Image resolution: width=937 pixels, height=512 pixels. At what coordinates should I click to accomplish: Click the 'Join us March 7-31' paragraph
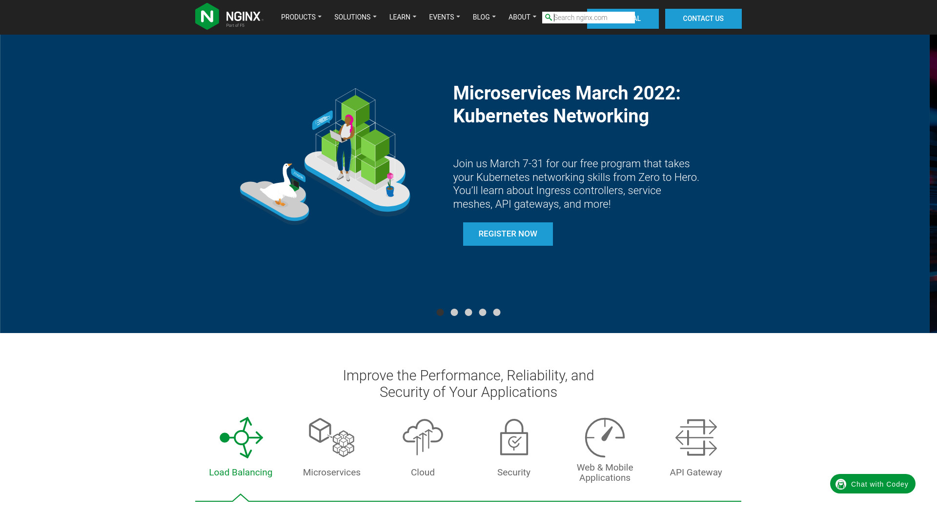pos(576,184)
